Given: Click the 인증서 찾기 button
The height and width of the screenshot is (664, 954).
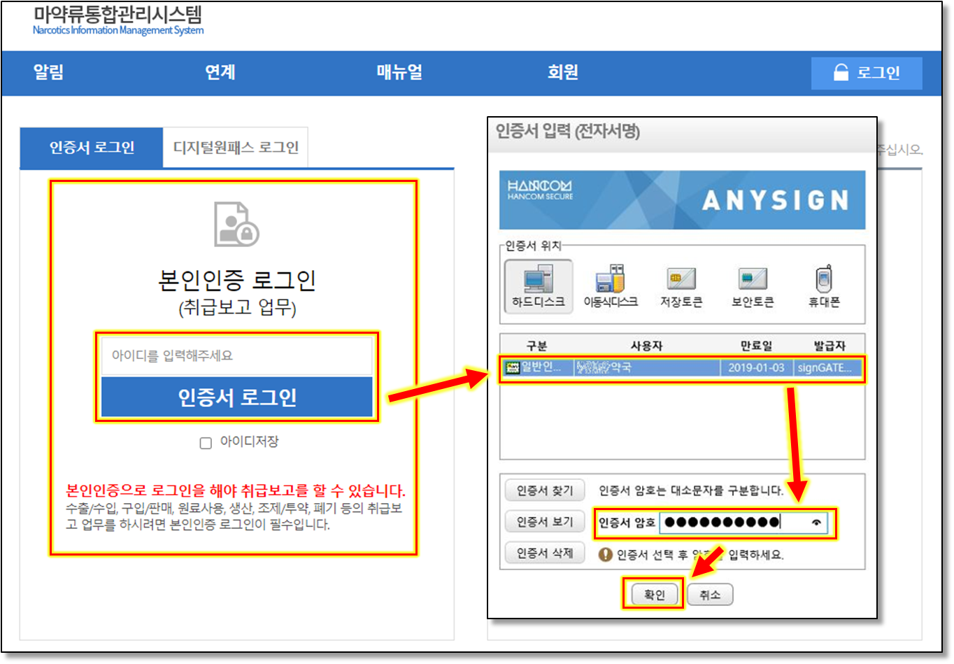Looking at the screenshot, I should [544, 490].
